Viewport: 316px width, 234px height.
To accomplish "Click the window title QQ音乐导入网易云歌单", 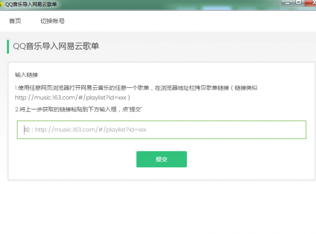I will (x=31, y=4).
